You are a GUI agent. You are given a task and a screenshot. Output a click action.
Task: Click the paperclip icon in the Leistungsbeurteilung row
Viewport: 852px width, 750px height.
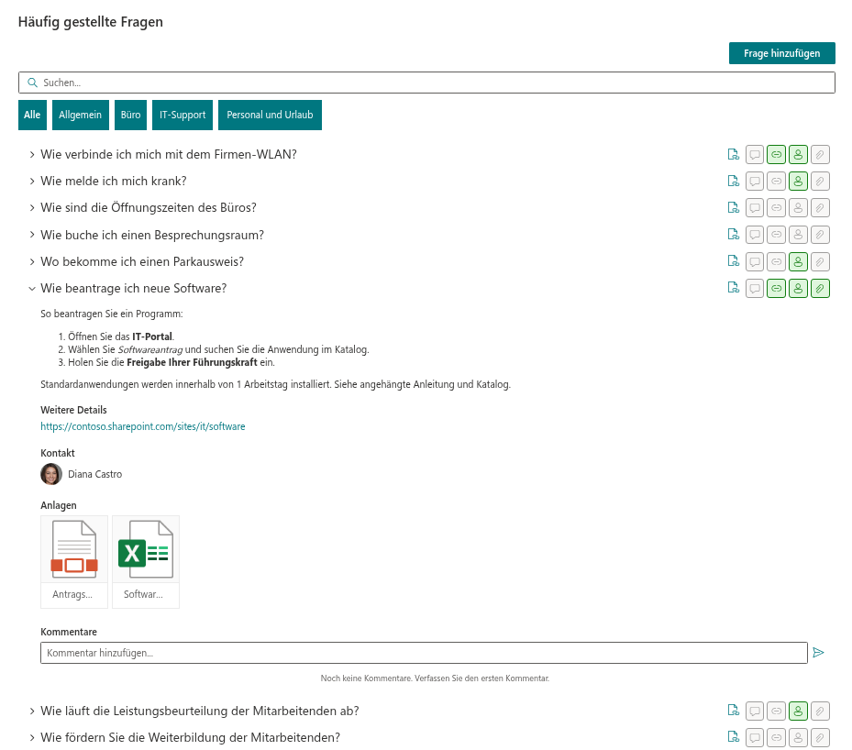820,711
